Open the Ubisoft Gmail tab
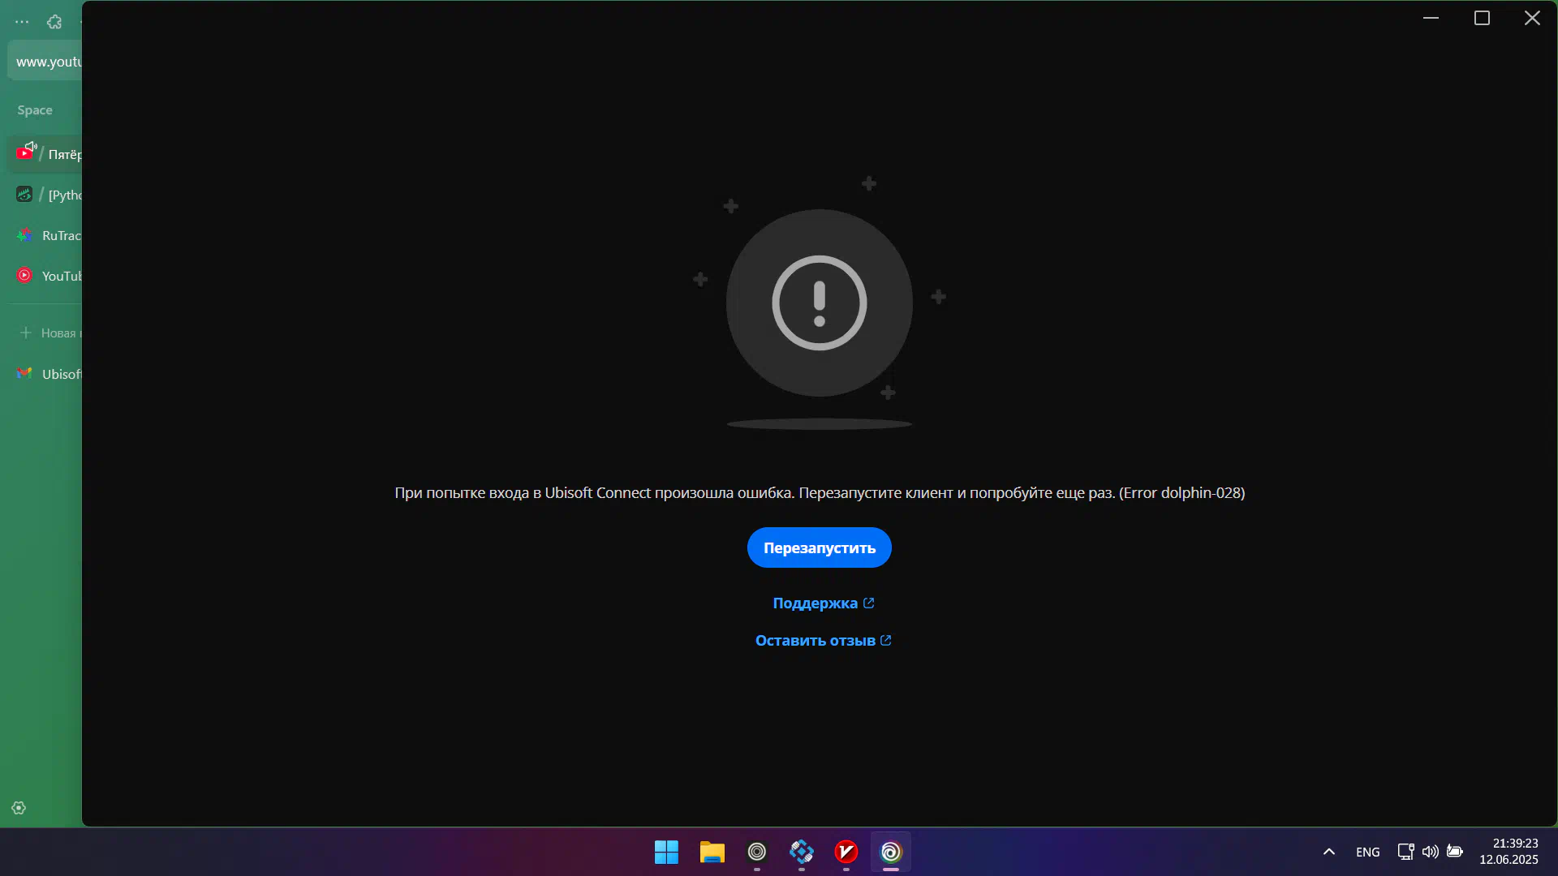The width and height of the screenshot is (1558, 876). [x=45, y=374]
